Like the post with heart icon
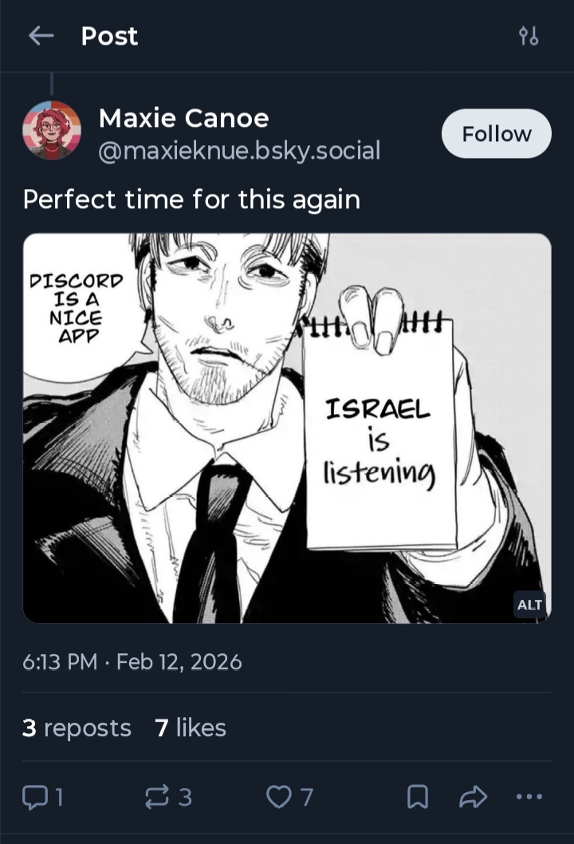Viewport: 574px width, 844px height. click(277, 796)
